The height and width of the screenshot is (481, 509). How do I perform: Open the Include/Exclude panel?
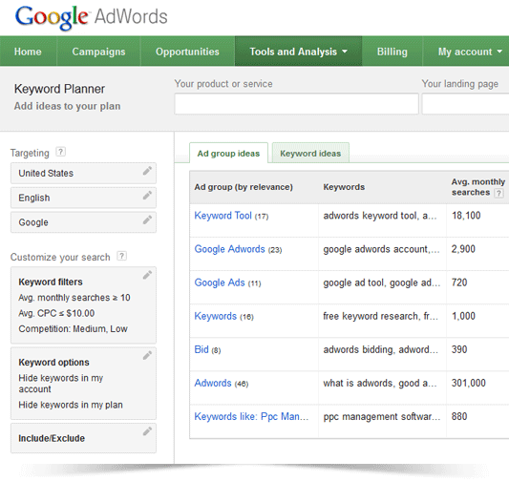83,438
